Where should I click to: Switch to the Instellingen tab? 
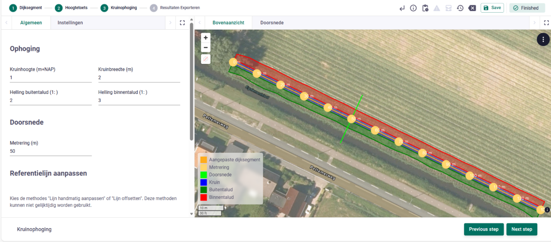tap(70, 23)
